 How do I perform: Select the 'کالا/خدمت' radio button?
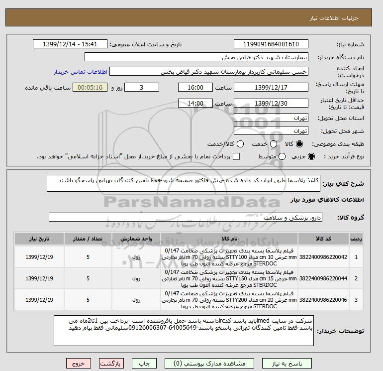click(240, 144)
